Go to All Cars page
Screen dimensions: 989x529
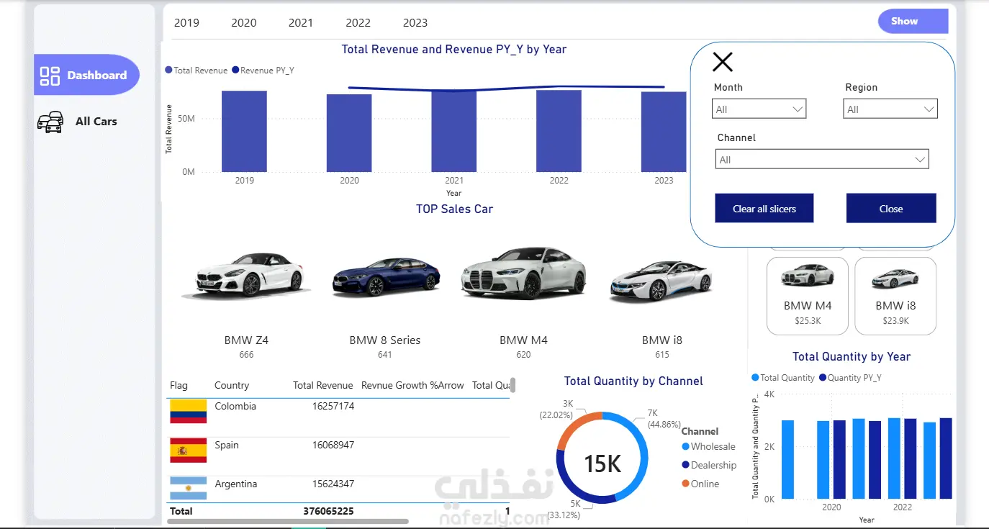[78, 122]
